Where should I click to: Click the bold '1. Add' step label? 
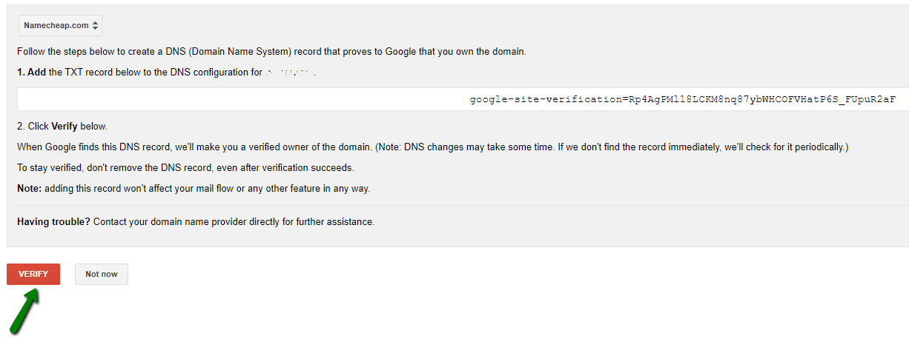click(x=31, y=73)
